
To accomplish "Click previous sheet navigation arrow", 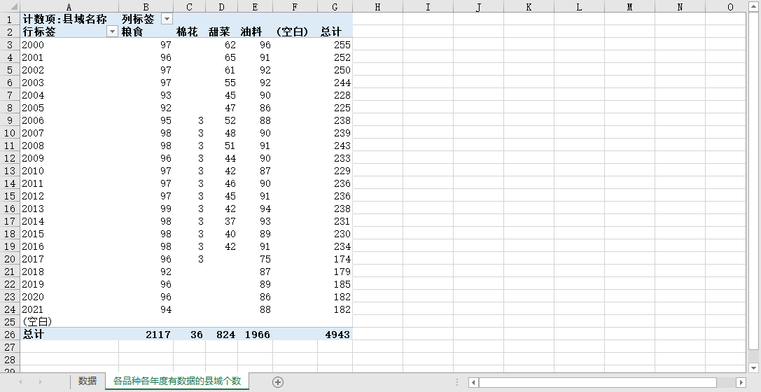I will tap(20, 381).
